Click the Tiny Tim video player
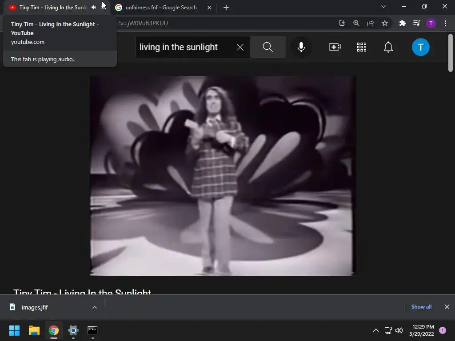This screenshot has height=341, width=455. 223,176
